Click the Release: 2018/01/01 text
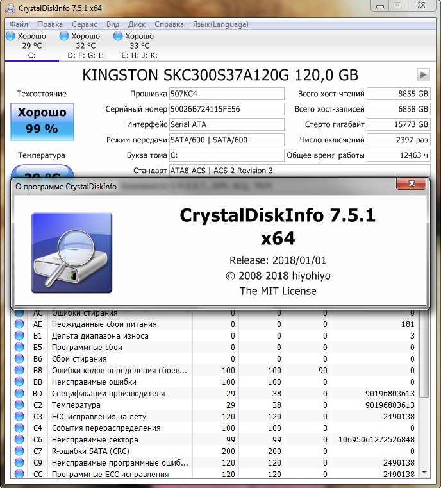Viewport: 441px width, 488px height. pos(278,260)
